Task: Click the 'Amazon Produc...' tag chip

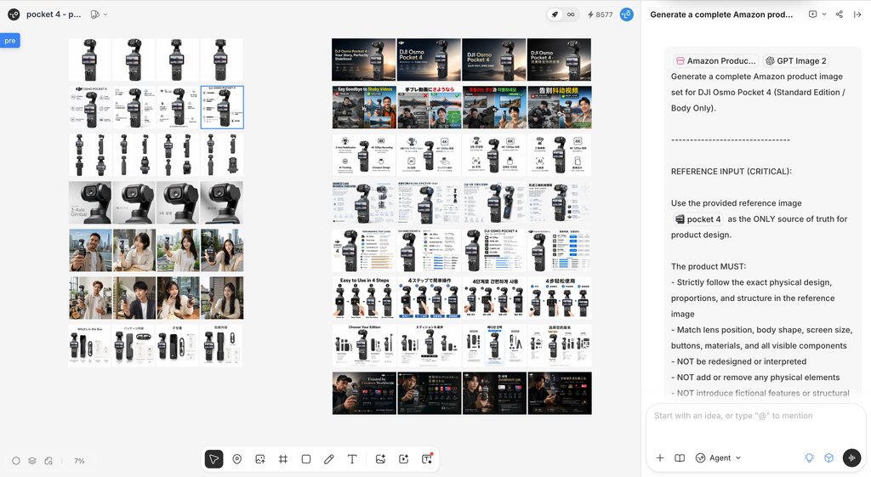Action: (715, 60)
